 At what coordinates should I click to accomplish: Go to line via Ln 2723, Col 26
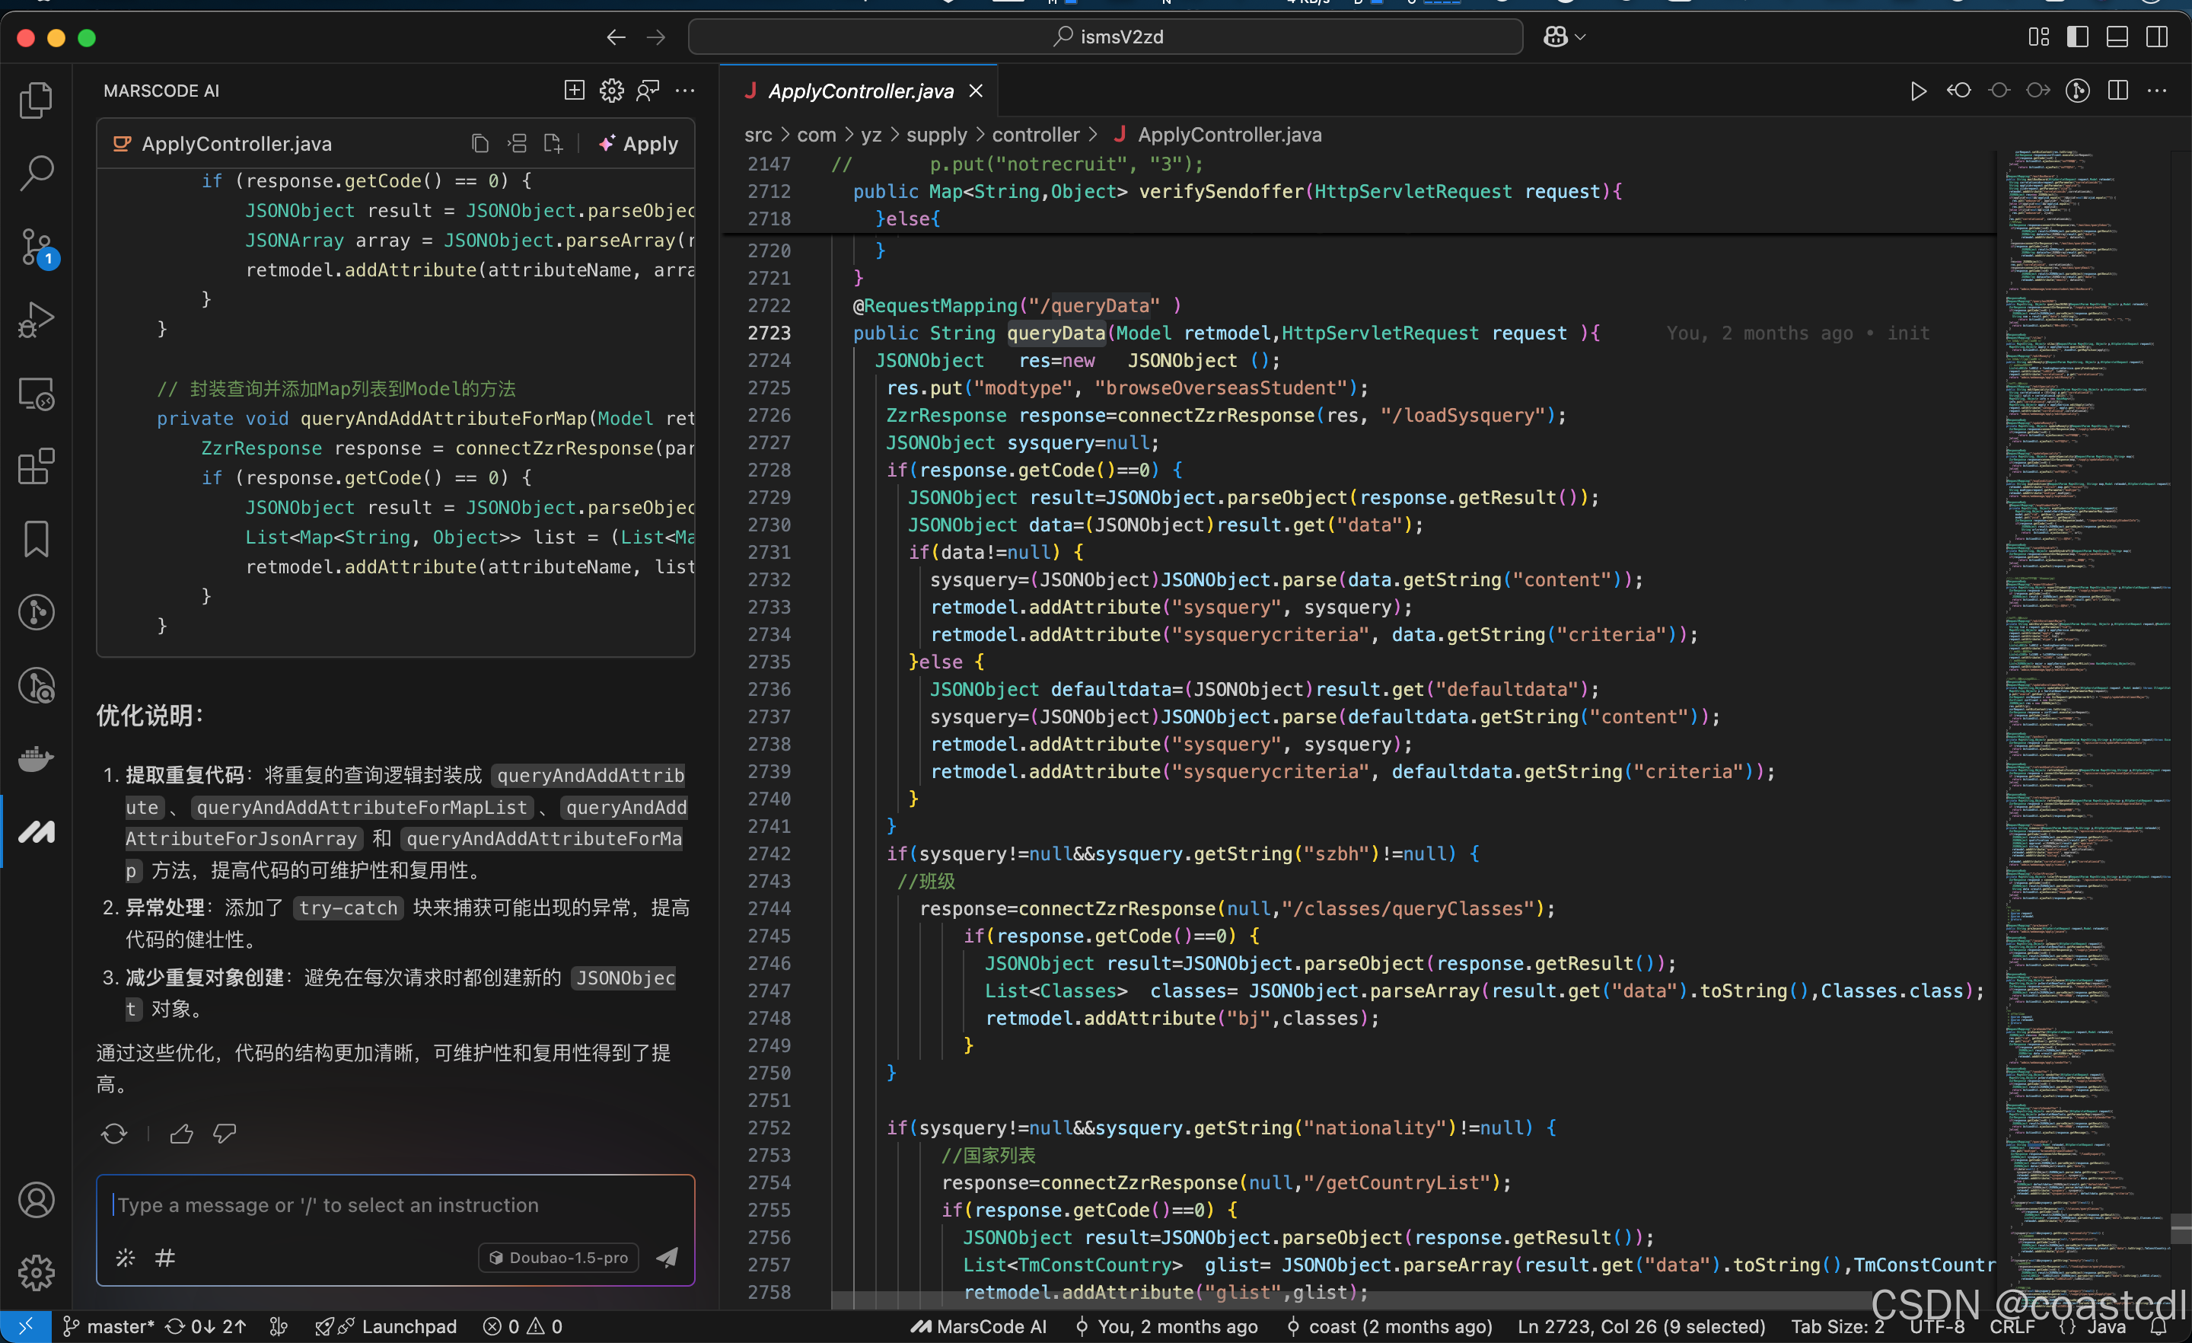pos(1641,1326)
